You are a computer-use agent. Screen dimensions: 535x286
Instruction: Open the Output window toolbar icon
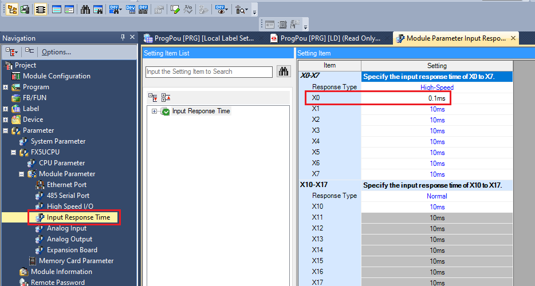tap(57, 10)
